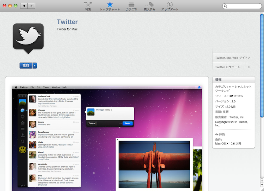Click the app screenshot preview image
Screen dimensions: 264x191
(x=107, y=138)
